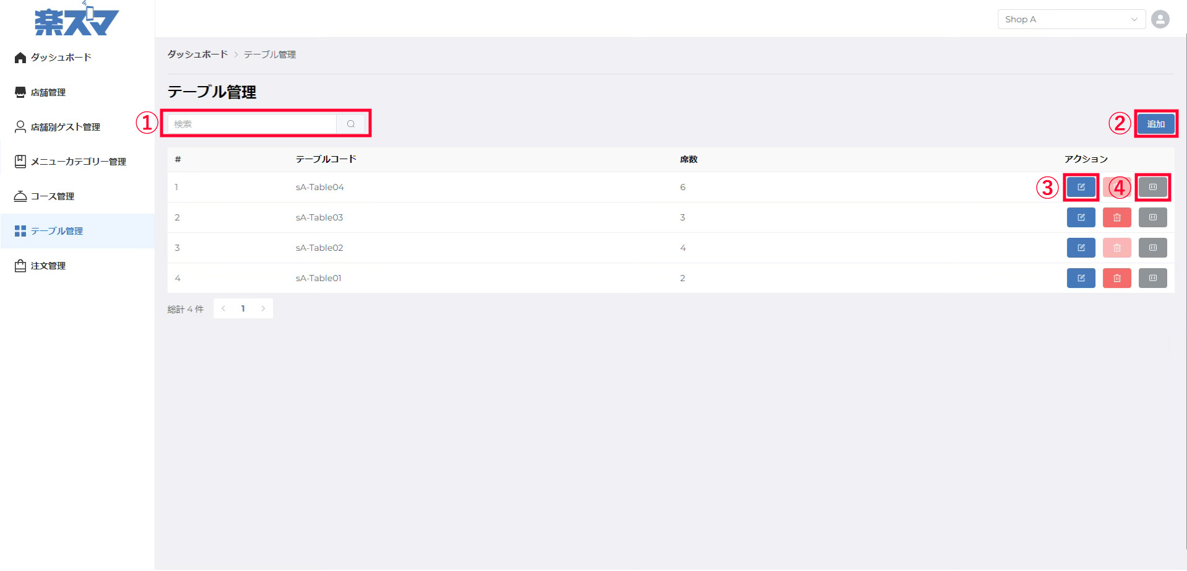1187x571 pixels.
Task: Click the search magnifier icon
Action: click(x=351, y=124)
